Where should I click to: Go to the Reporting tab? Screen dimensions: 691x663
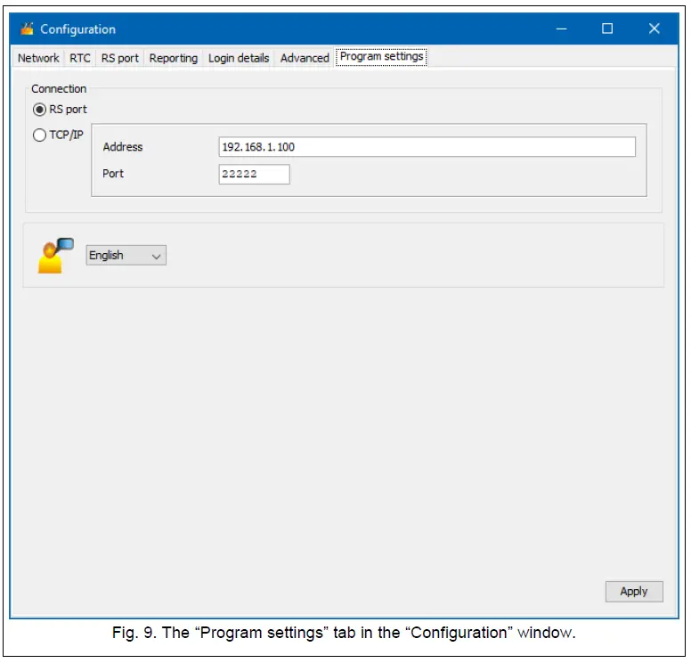point(173,58)
